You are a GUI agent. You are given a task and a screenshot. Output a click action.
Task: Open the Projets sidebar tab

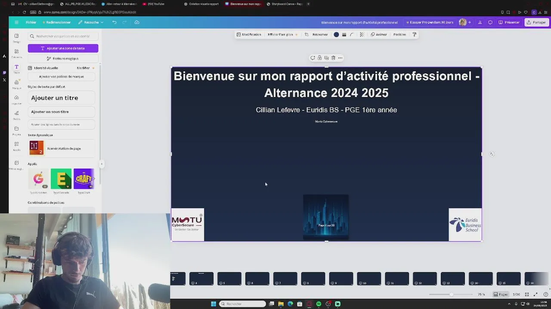coord(16,130)
